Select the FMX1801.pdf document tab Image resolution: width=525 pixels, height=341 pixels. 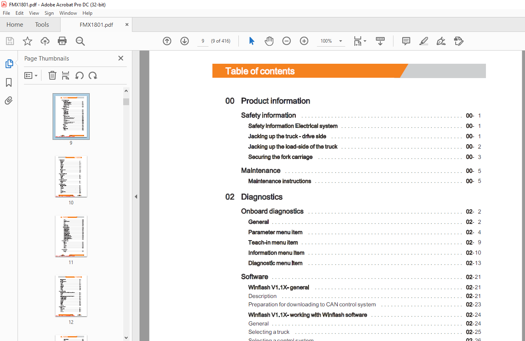[x=96, y=25]
